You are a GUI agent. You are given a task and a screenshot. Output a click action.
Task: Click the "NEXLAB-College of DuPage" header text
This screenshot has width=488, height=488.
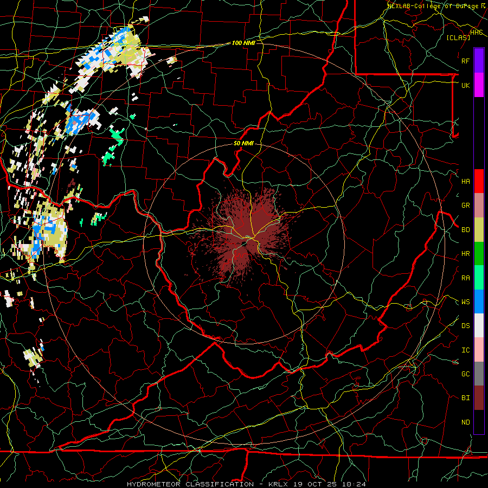(433, 6)
